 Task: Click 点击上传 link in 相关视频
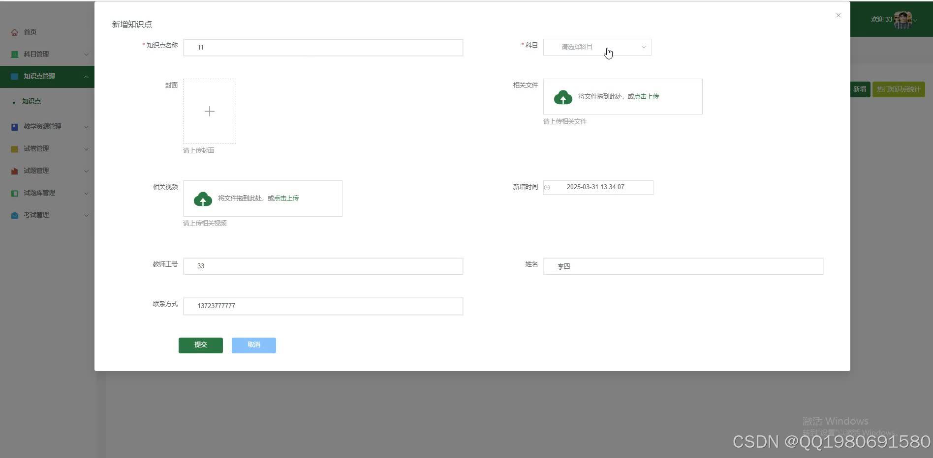click(286, 198)
